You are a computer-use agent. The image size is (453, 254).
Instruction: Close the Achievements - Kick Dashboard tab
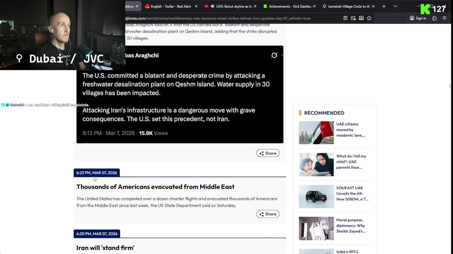click(x=315, y=6)
